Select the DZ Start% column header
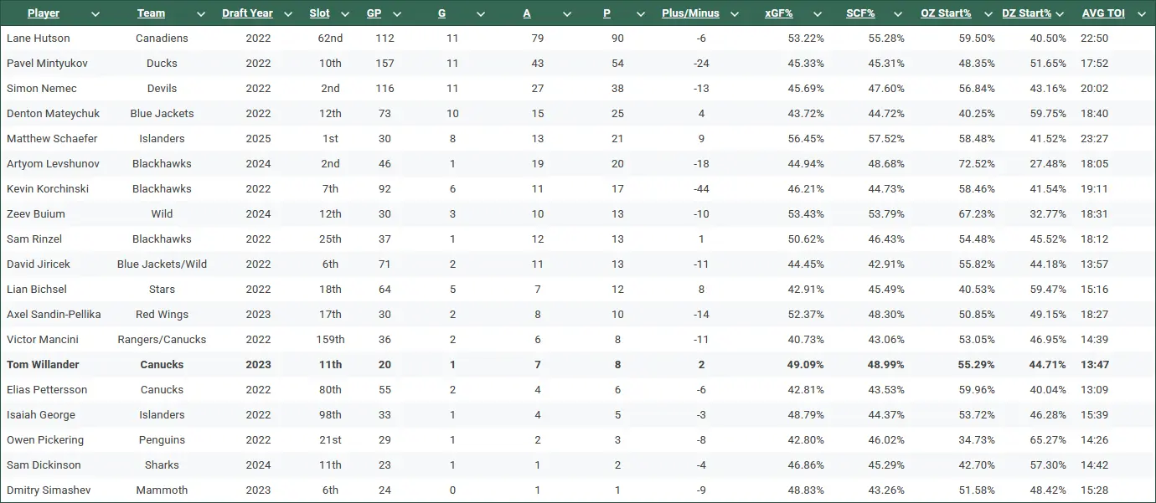Screen dimensions: 1156x503 [x=1027, y=13]
